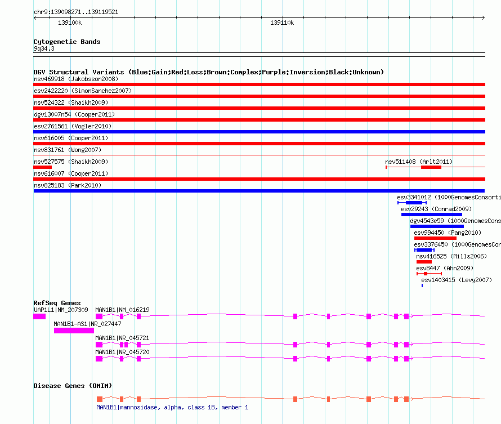Click the tiny esv1403415 Levy2007 blue marker

point(422,285)
